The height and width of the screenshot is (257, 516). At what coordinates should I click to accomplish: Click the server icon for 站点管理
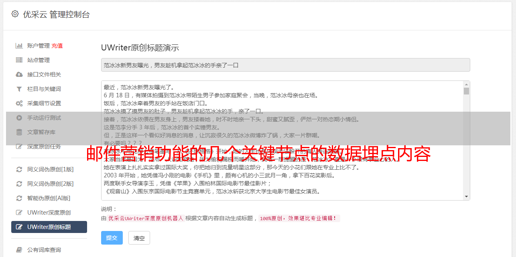[x=19, y=60]
